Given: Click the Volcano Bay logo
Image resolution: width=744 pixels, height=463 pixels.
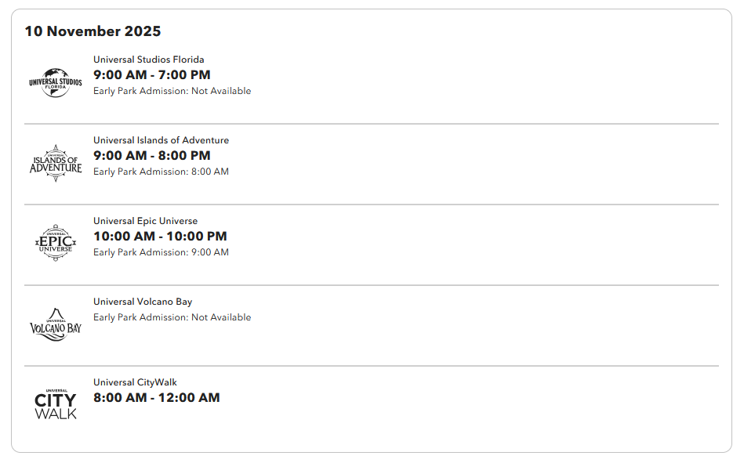Looking at the screenshot, I should (56, 324).
